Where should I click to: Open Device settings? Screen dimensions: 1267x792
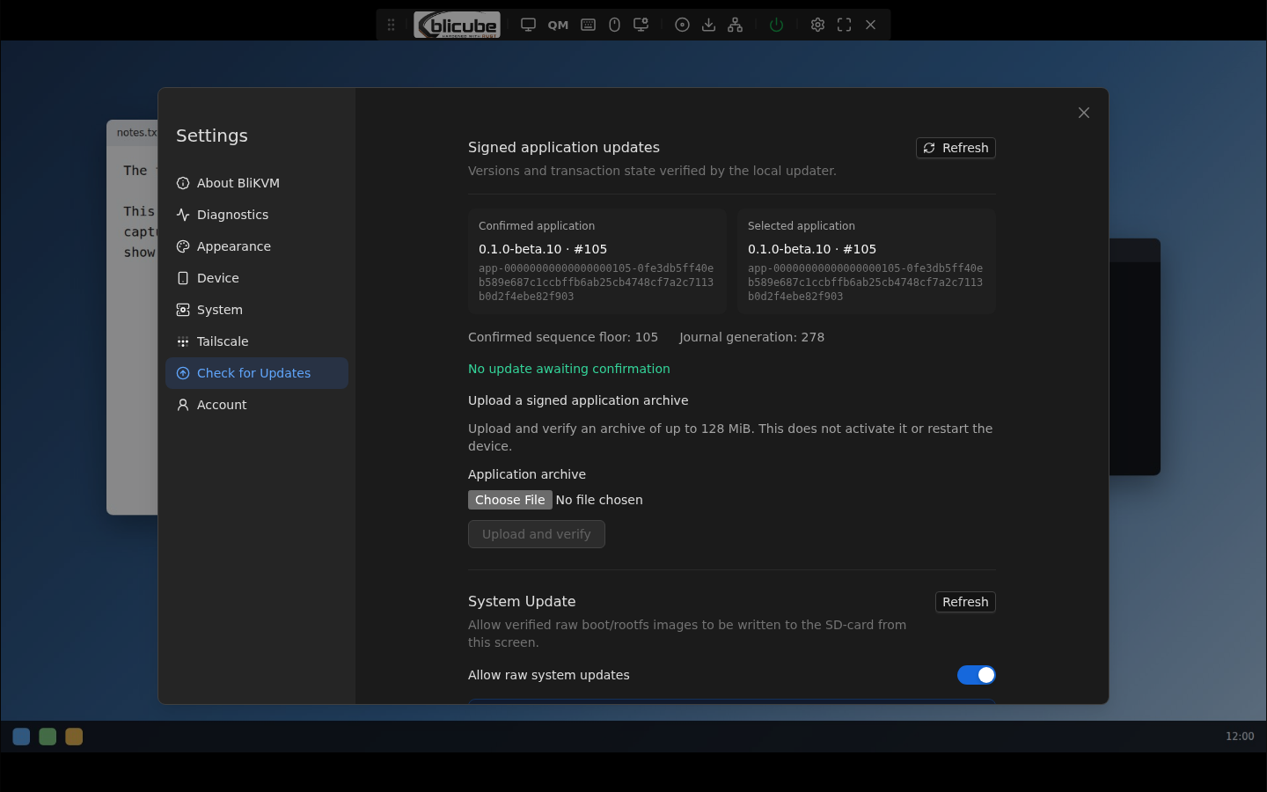tap(257, 278)
